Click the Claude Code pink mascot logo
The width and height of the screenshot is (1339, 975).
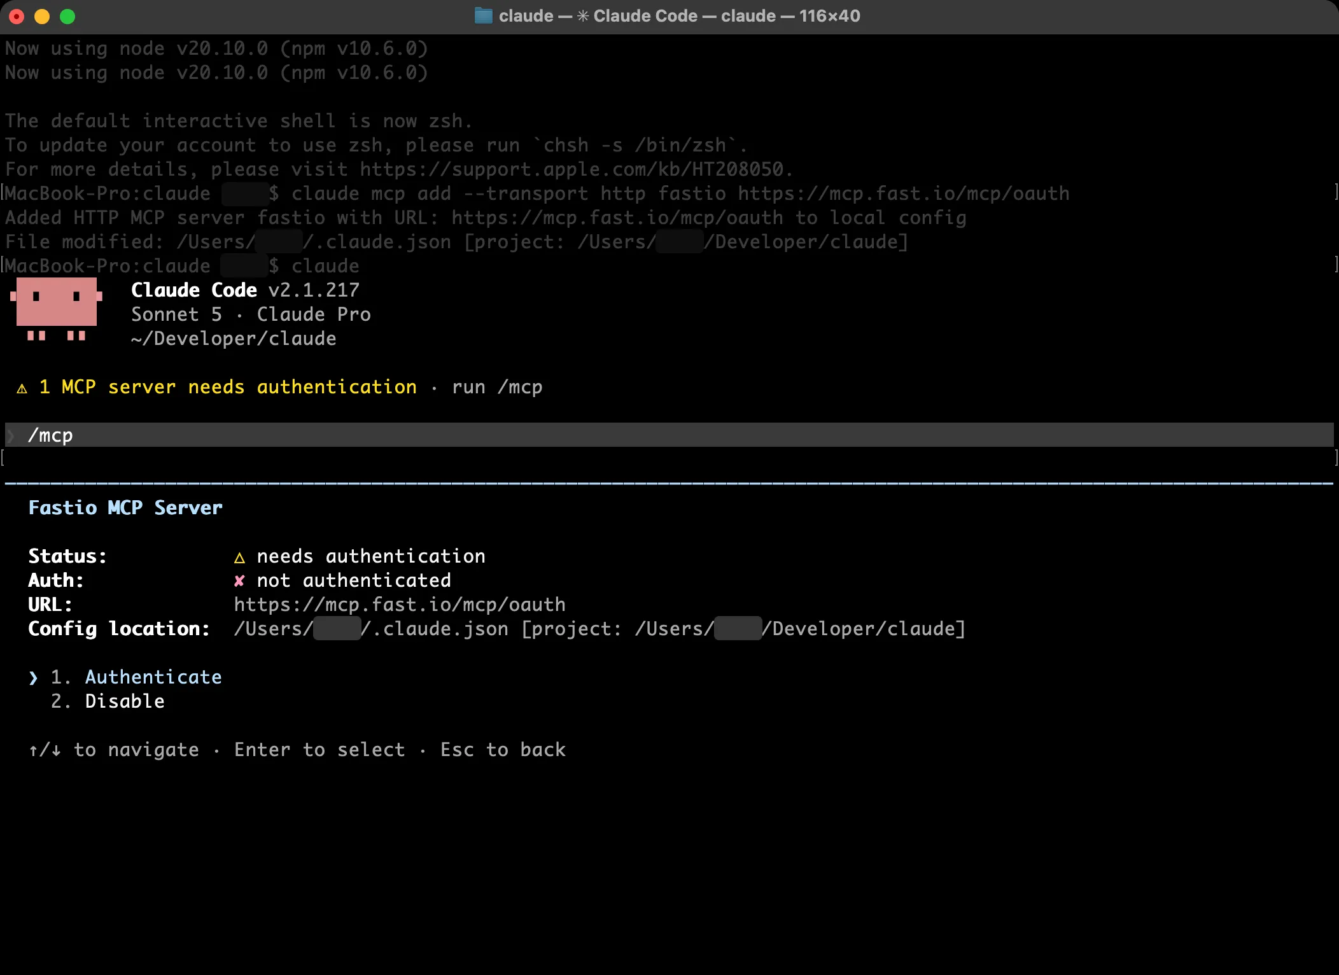56,309
